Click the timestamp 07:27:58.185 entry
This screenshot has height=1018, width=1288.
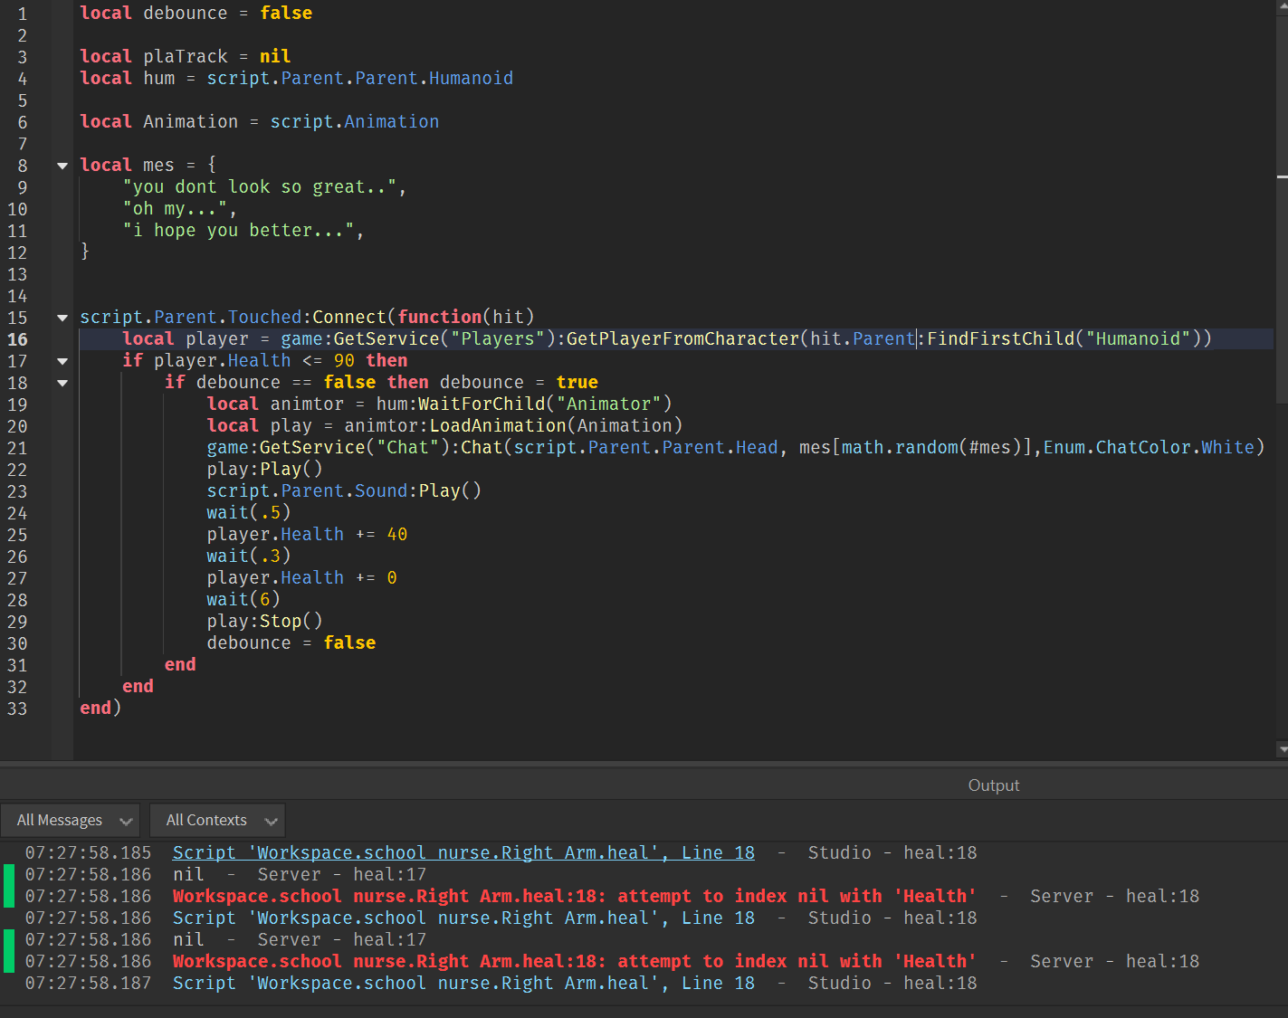click(x=88, y=852)
